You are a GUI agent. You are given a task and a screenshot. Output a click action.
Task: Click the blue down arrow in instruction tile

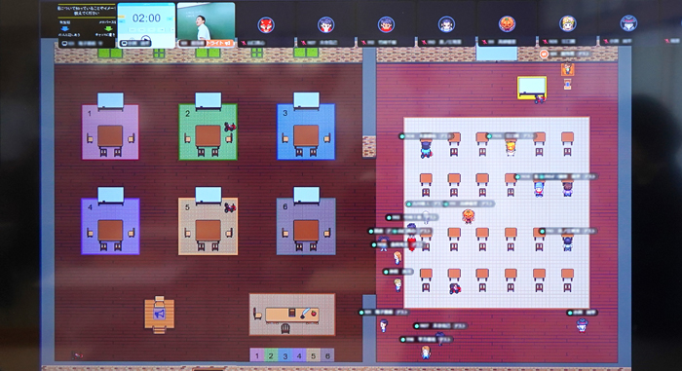coord(65,29)
